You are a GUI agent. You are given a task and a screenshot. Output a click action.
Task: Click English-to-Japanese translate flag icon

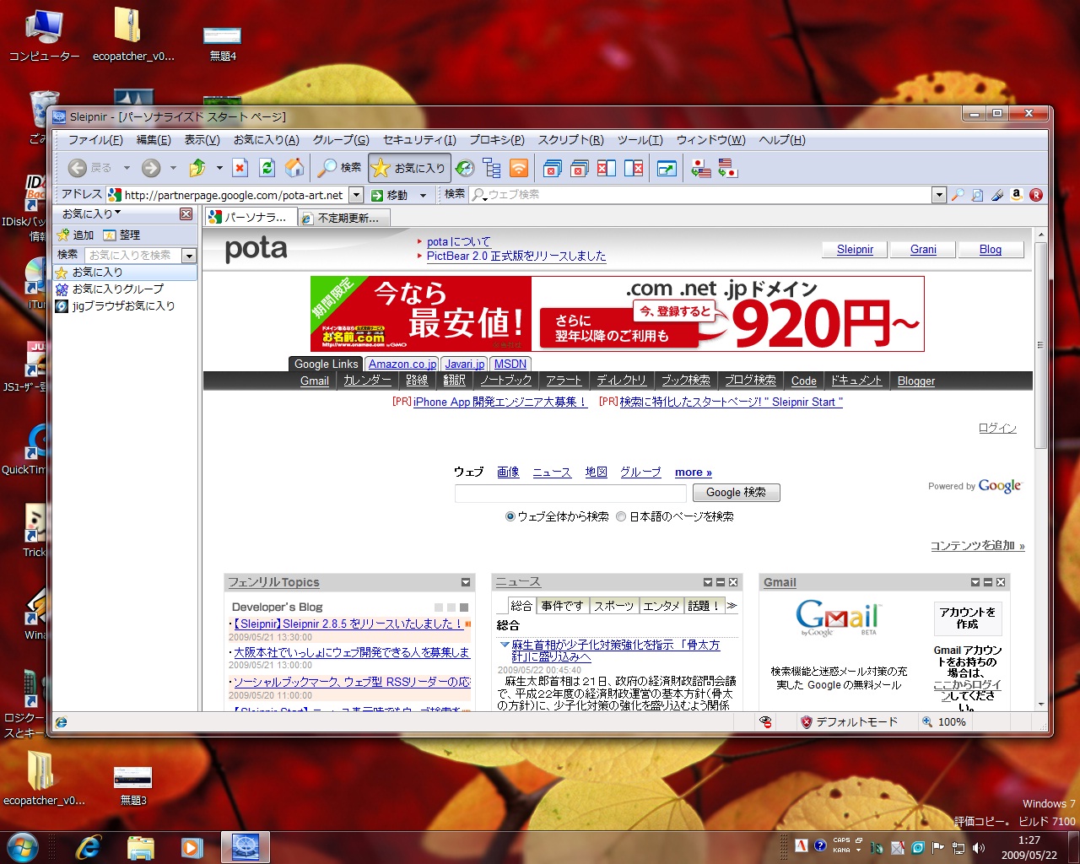coord(727,168)
